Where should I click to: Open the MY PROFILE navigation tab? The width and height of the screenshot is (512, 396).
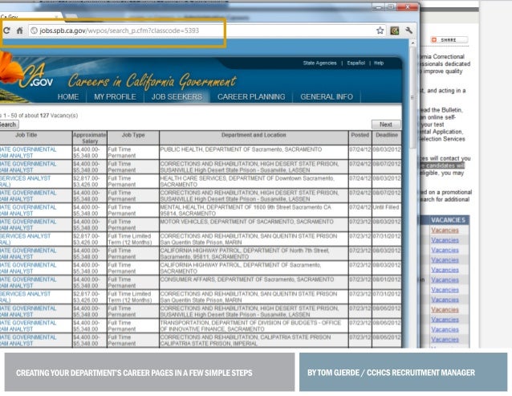pos(115,96)
